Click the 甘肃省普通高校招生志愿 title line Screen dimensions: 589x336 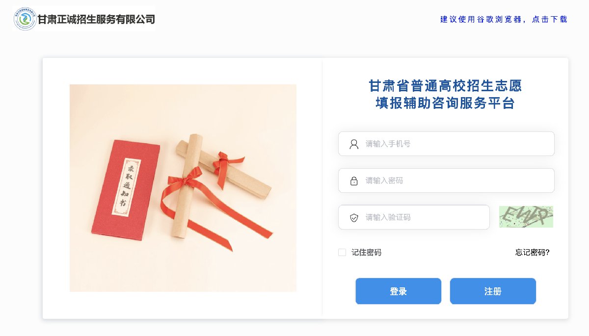[445, 86]
